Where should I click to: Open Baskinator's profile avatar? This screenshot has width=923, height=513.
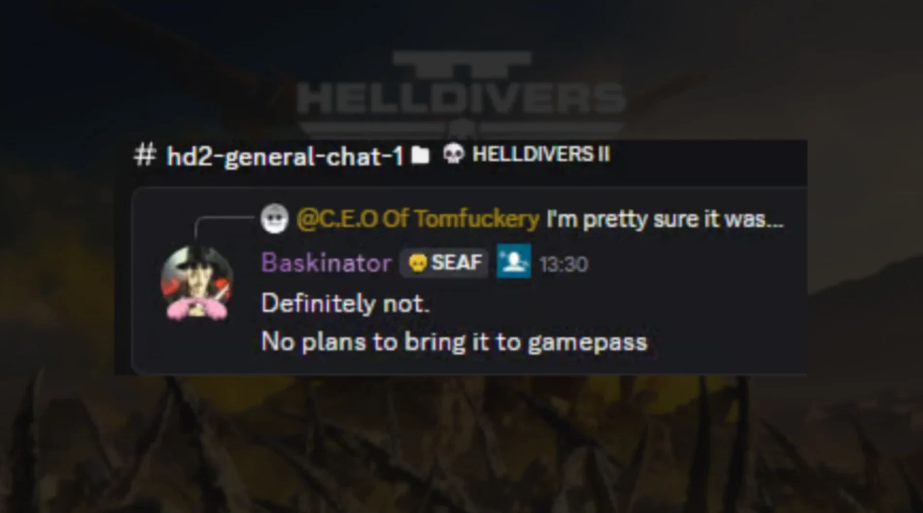(x=197, y=283)
